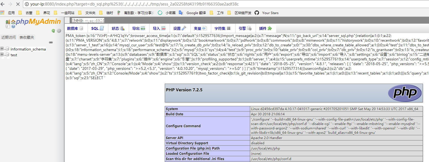Click the Apache 2.0 Handler value
429x162 pixels.
pyautogui.click(x=266, y=138)
